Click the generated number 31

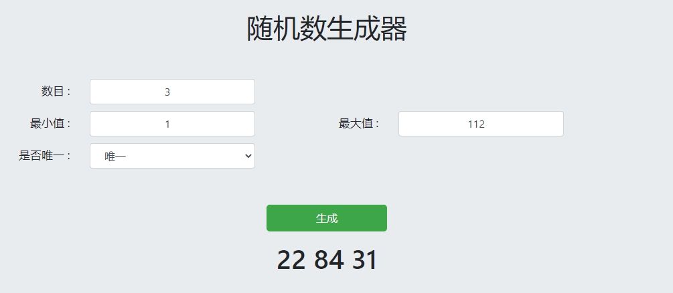(365, 260)
